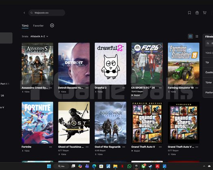Open Steam from the taskbar

(150, 166)
